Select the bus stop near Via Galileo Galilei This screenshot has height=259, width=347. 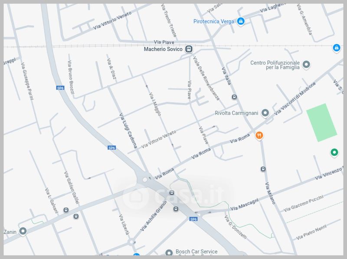(x=76, y=216)
